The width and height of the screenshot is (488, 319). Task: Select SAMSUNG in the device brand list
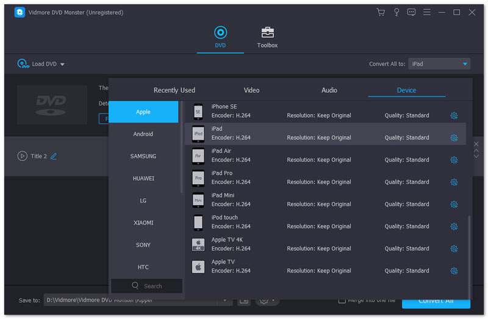(x=143, y=156)
